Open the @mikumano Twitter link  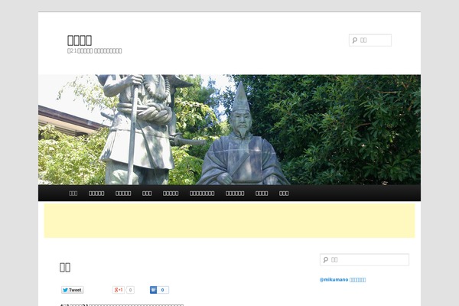tap(343, 280)
